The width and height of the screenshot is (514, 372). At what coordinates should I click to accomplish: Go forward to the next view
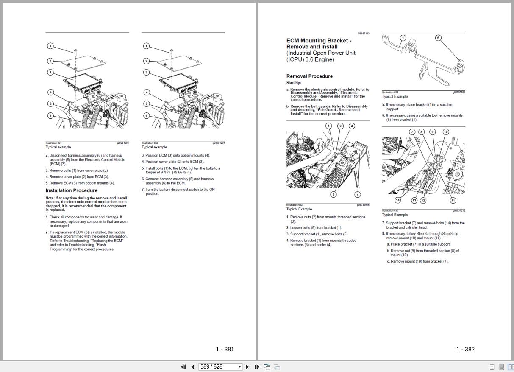point(276,366)
